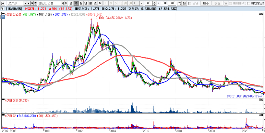Viewport: 265px width, 133px height.
Task: Toggle the 당일 checkbox
Action: pos(190,3)
